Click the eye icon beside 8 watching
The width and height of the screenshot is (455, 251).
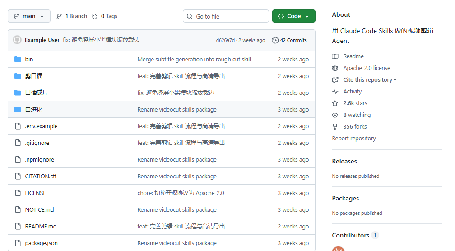click(335, 115)
